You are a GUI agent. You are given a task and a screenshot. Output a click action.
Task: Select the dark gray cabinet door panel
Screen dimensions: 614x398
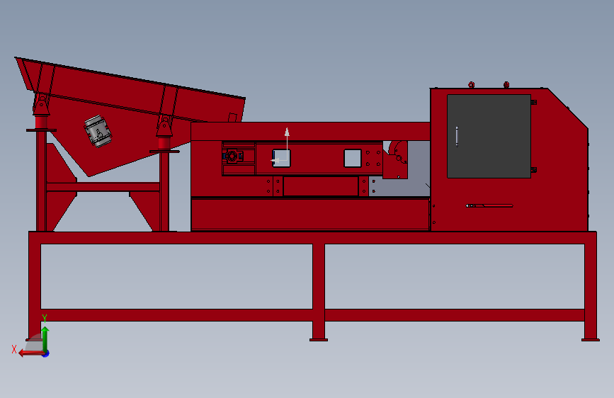coord(489,136)
